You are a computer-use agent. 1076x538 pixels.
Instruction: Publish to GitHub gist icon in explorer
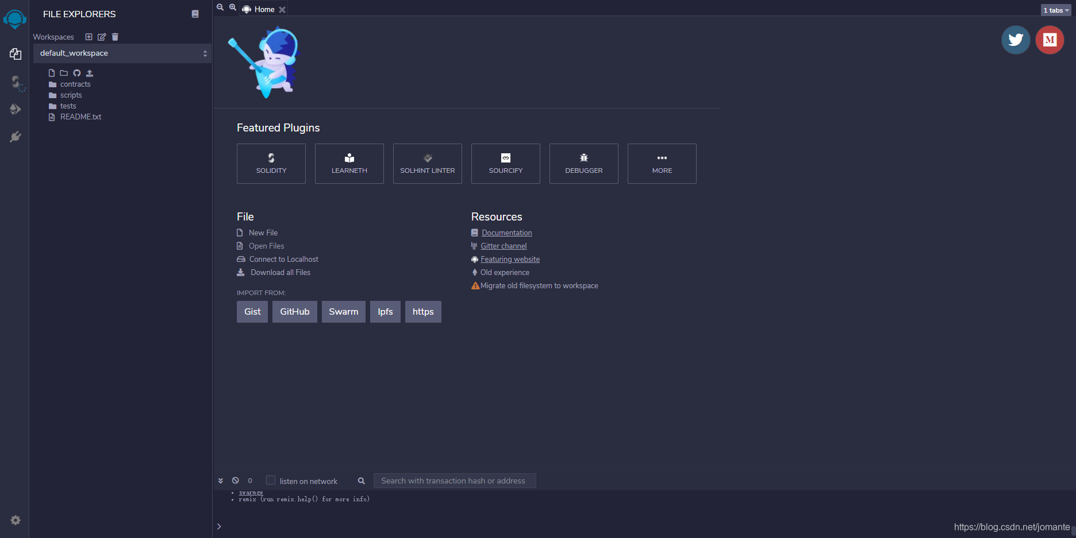76,73
